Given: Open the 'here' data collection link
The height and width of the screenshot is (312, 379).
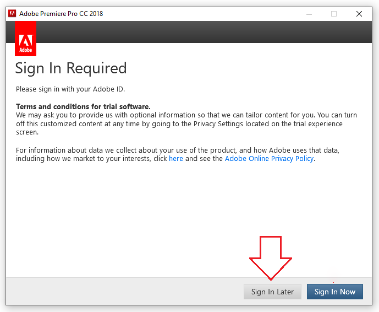Looking at the screenshot, I should pos(175,158).
